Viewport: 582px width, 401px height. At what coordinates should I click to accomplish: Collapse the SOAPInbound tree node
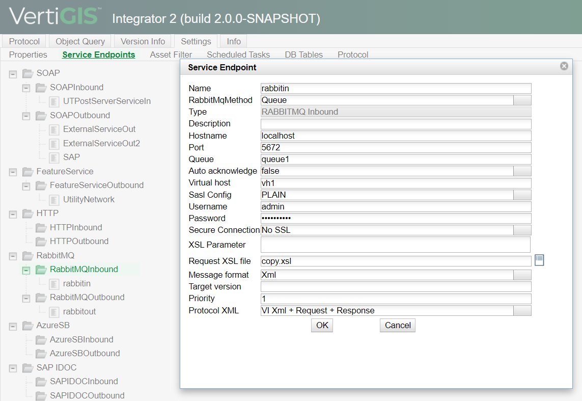[26, 88]
